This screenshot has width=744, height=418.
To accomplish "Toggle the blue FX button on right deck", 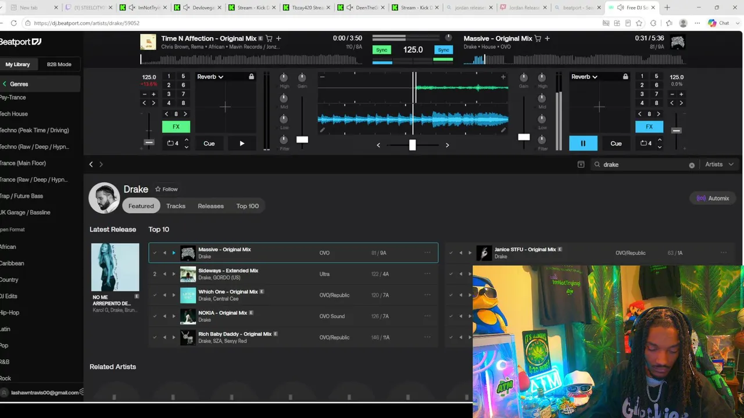I will click(x=649, y=127).
